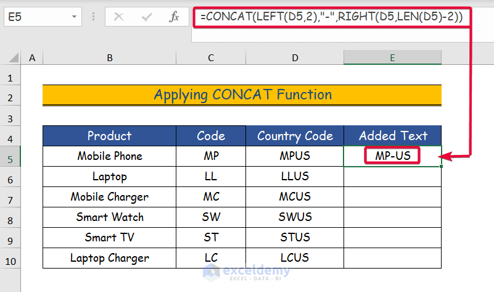The height and width of the screenshot is (292, 494).
Task: Click the Country Code header cell
Action: 295,136
